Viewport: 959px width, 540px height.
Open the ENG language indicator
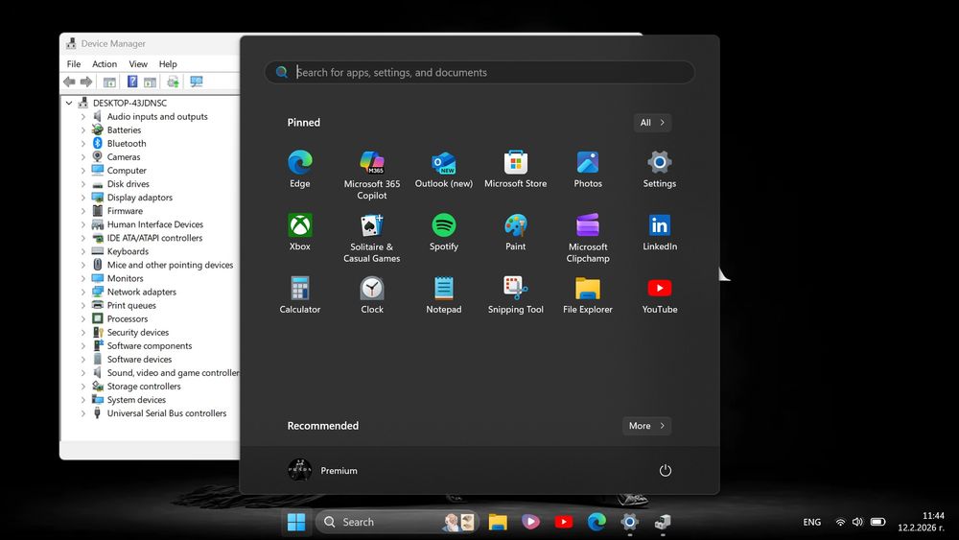click(811, 522)
